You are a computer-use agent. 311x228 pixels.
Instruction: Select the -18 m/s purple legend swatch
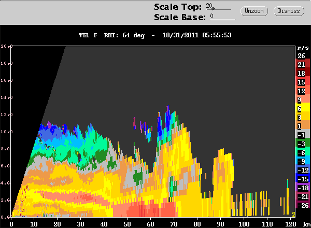point(303,188)
